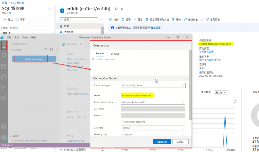Click the Connect button
Screen dimensions: 259x152
coord(162,142)
